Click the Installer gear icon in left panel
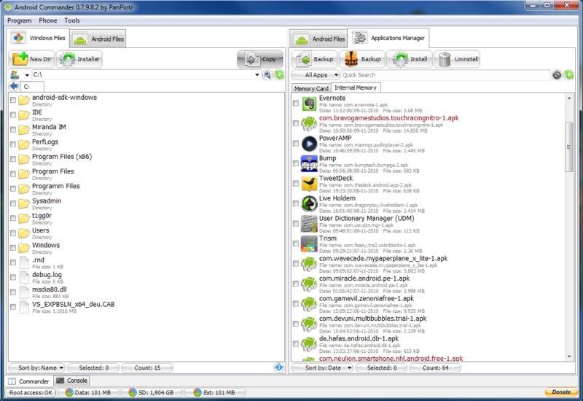Viewport: 583px width, 401px height. (67, 59)
